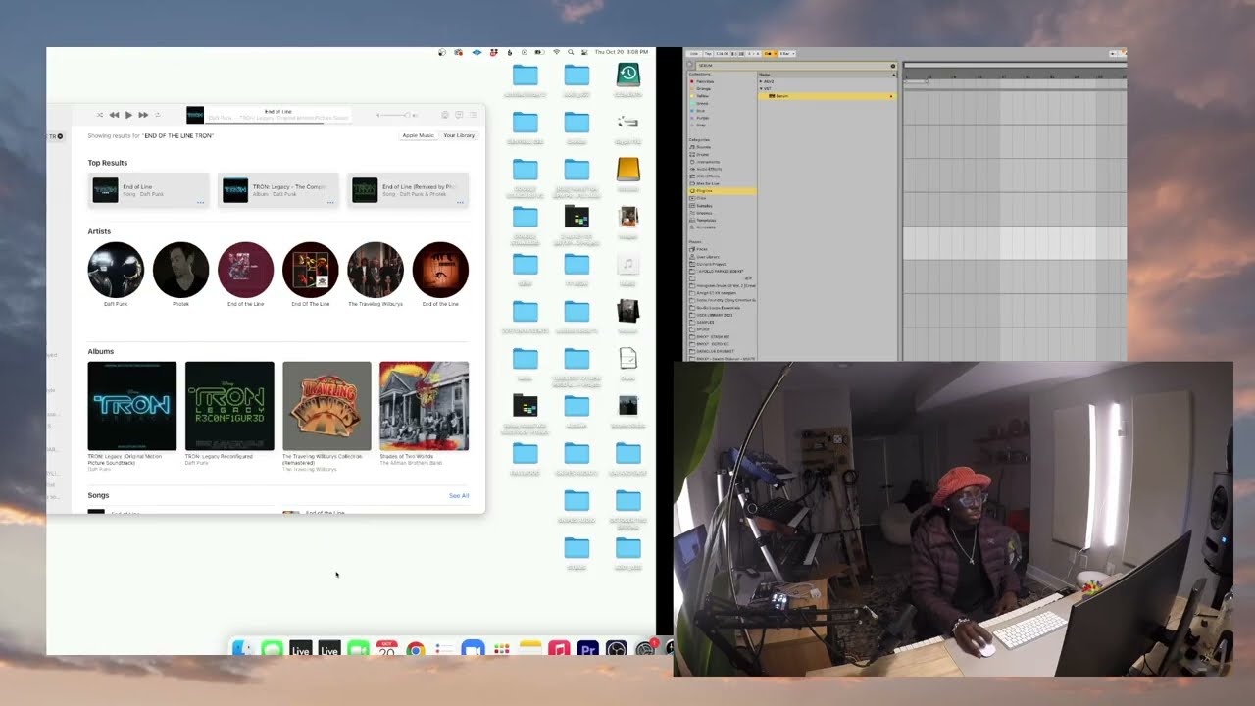Select the Serum plug-in in Ableton

click(x=827, y=96)
